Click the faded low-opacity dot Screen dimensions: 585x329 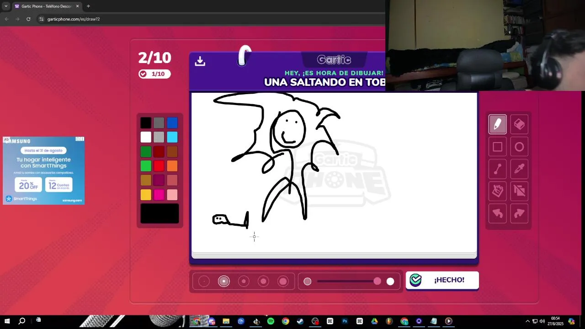pyautogui.click(x=308, y=281)
